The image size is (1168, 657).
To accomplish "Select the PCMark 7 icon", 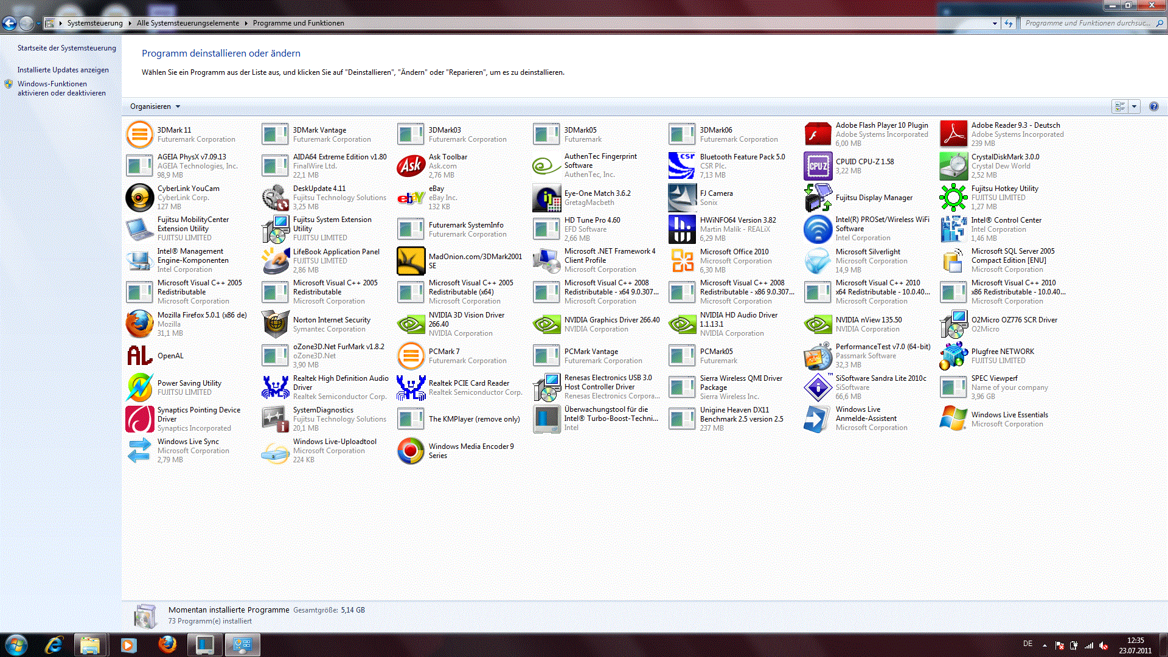I will click(411, 356).
